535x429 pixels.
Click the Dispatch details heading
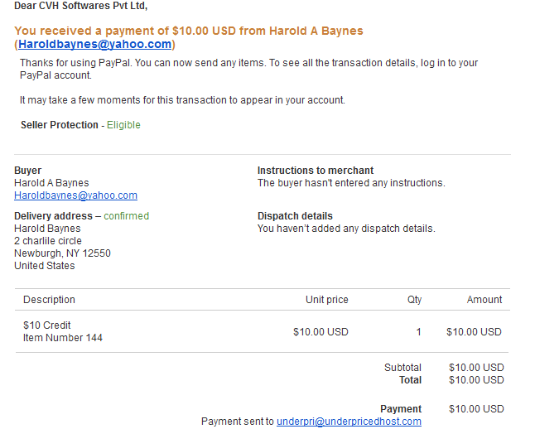pos(295,216)
